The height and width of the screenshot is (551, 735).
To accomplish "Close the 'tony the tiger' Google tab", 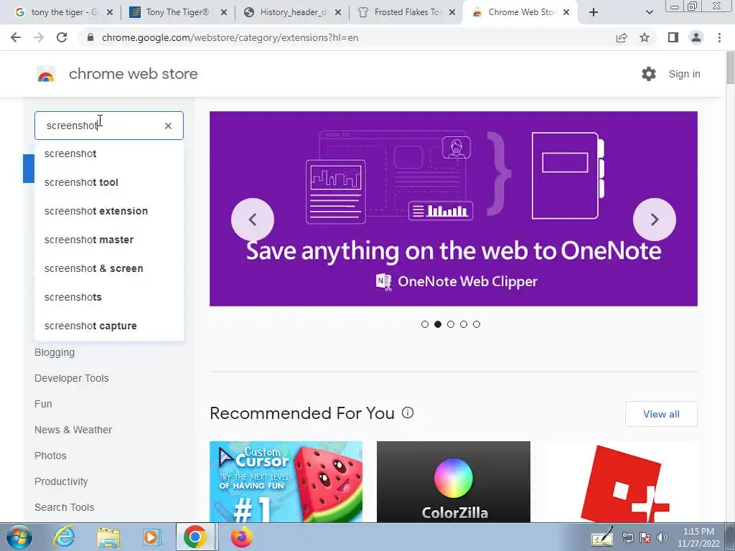I will pos(110,12).
